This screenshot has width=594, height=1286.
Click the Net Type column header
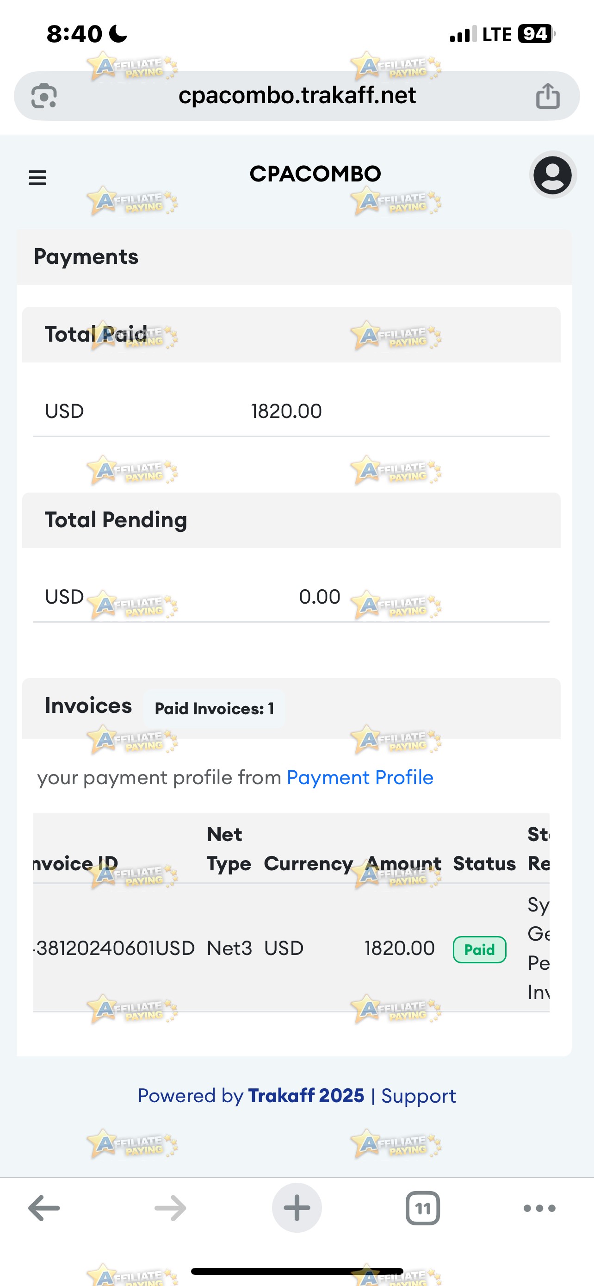[x=229, y=849]
